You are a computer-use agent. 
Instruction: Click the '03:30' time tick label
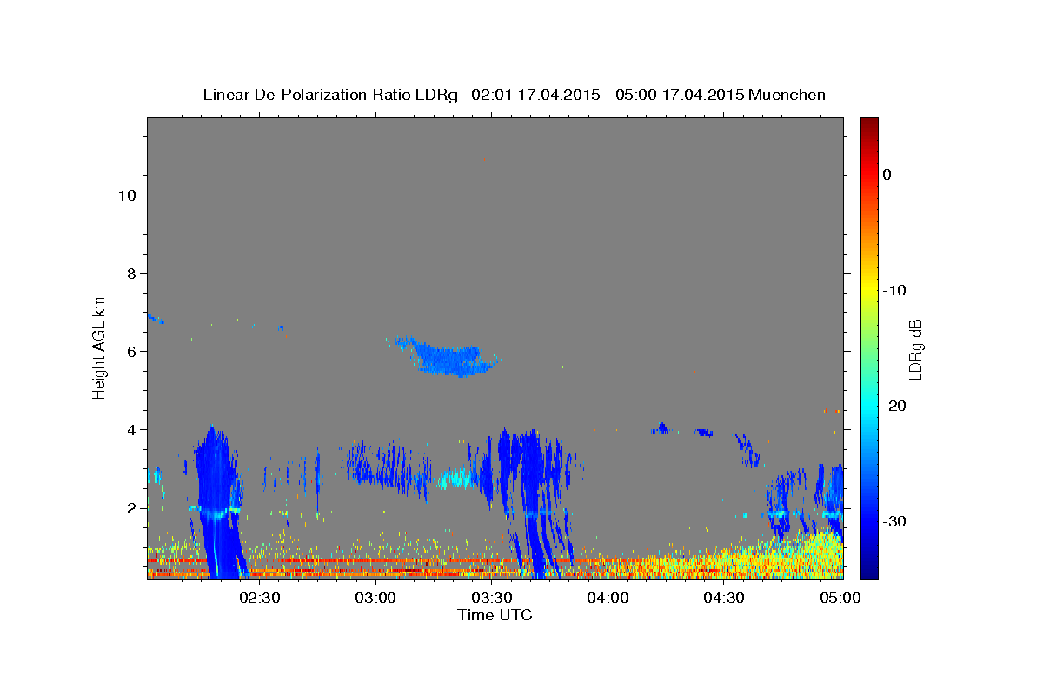point(492,599)
